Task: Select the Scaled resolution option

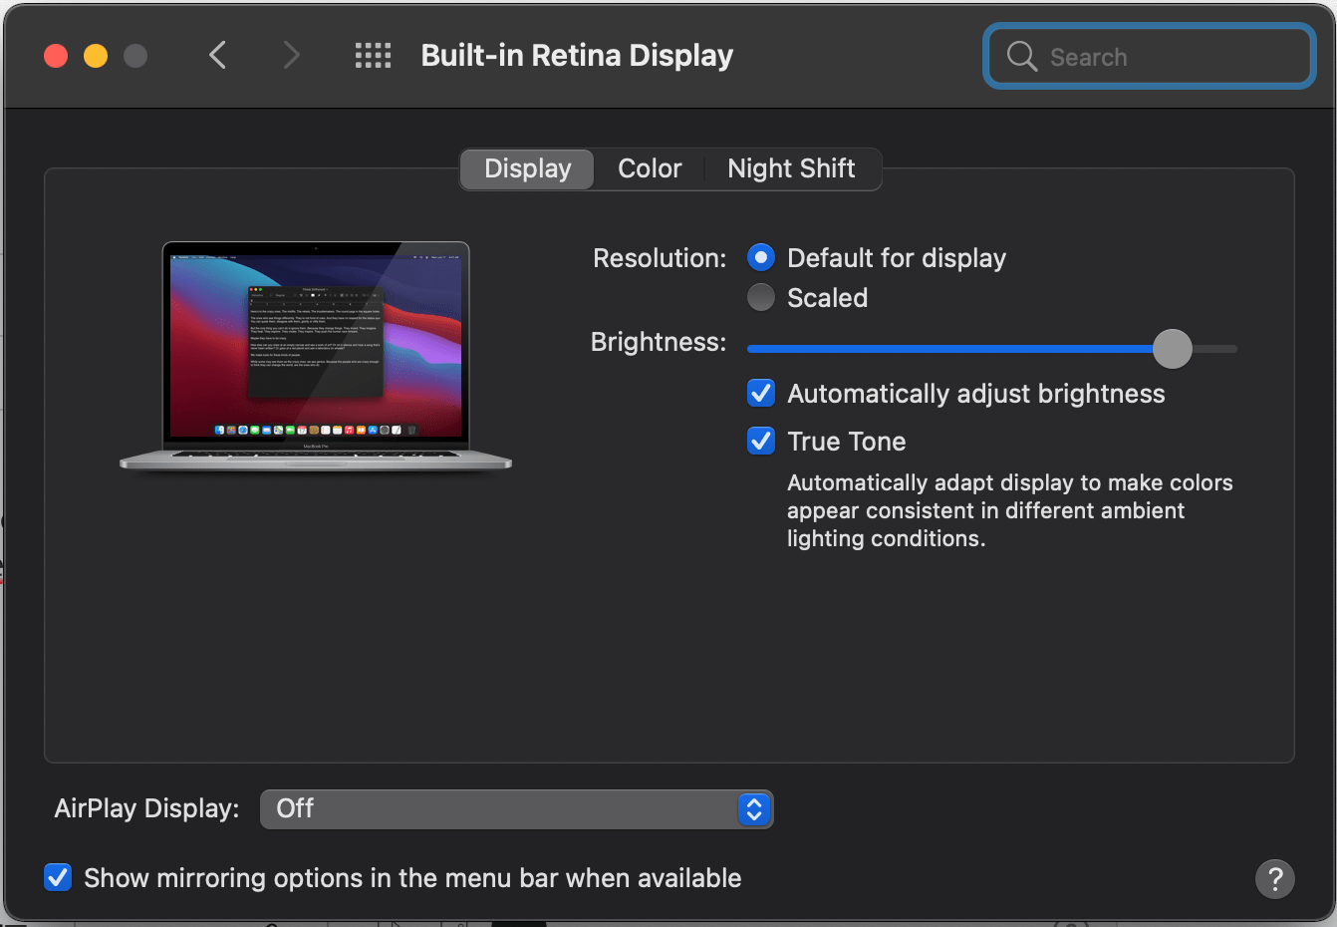Action: coord(760,297)
